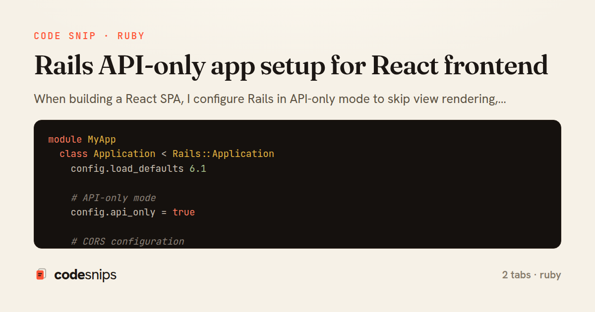Click the codesnips logo icon

click(x=41, y=274)
